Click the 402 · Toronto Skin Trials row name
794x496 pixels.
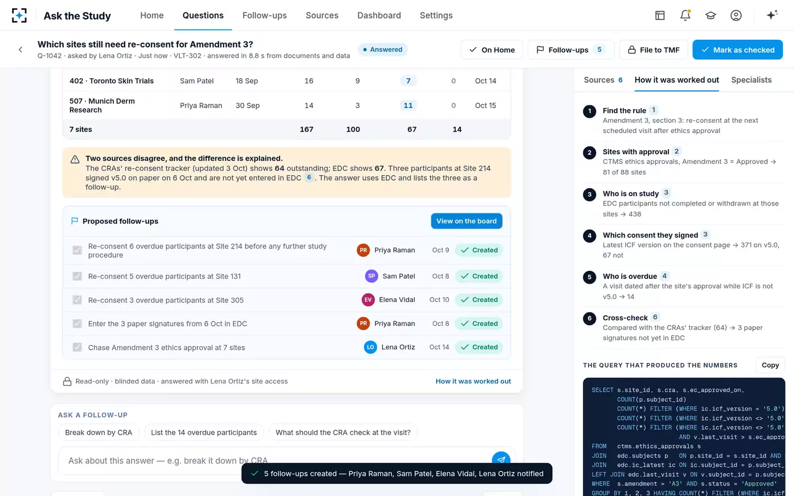coord(111,81)
